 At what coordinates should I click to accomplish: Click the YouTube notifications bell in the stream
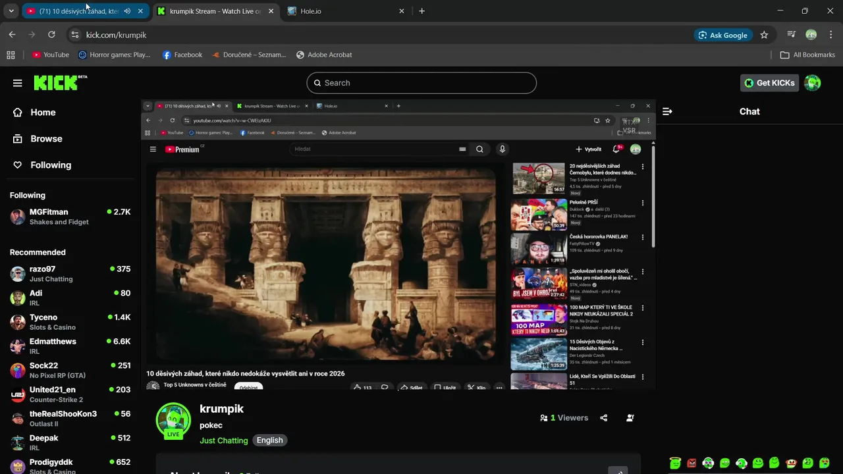point(616,149)
